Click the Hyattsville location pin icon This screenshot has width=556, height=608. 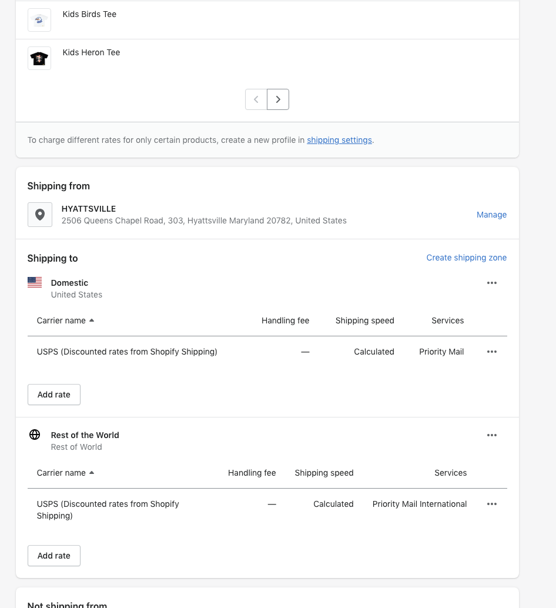point(40,215)
